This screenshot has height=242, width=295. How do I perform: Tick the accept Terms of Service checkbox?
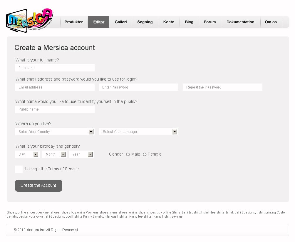(19, 169)
